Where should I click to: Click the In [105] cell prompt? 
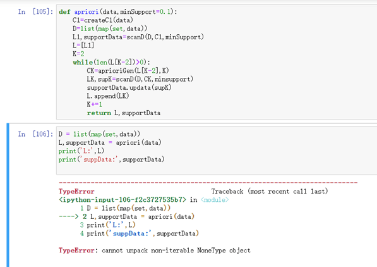coord(35,11)
